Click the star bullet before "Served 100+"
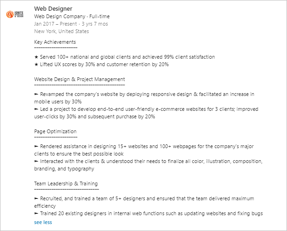The height and width of the screenshot is (231, 287). 36,57
